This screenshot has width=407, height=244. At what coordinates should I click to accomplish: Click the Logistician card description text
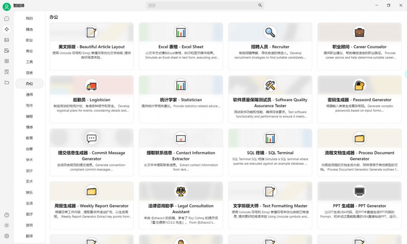[91, 108]
